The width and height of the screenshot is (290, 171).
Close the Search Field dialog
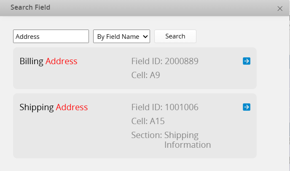pyautogui.click(x=280, y=8)
